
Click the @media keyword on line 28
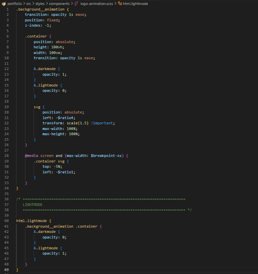pyautogui.click(x=31, y=156)
